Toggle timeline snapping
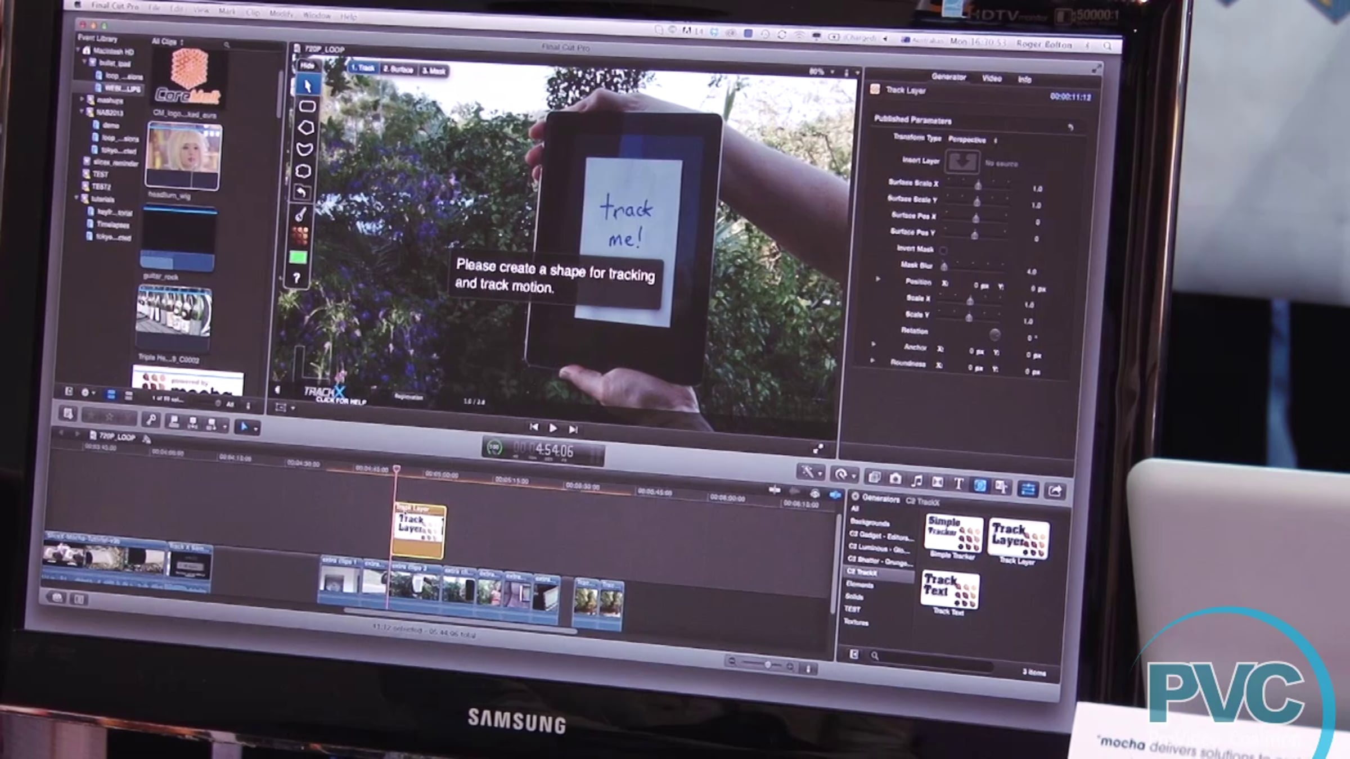Image resolution: width=1350 pixels, height=759 pixels. 835,495
